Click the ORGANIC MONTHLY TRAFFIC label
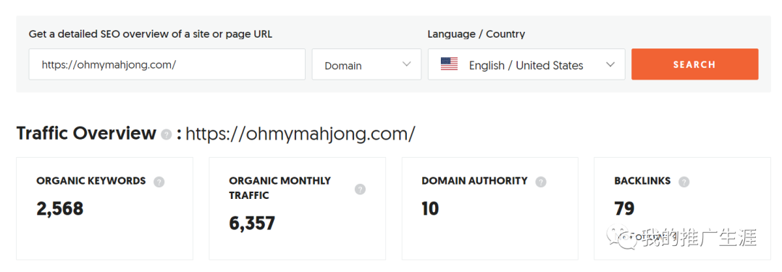This screenshot has width=782, height=272. pos(279,188)
